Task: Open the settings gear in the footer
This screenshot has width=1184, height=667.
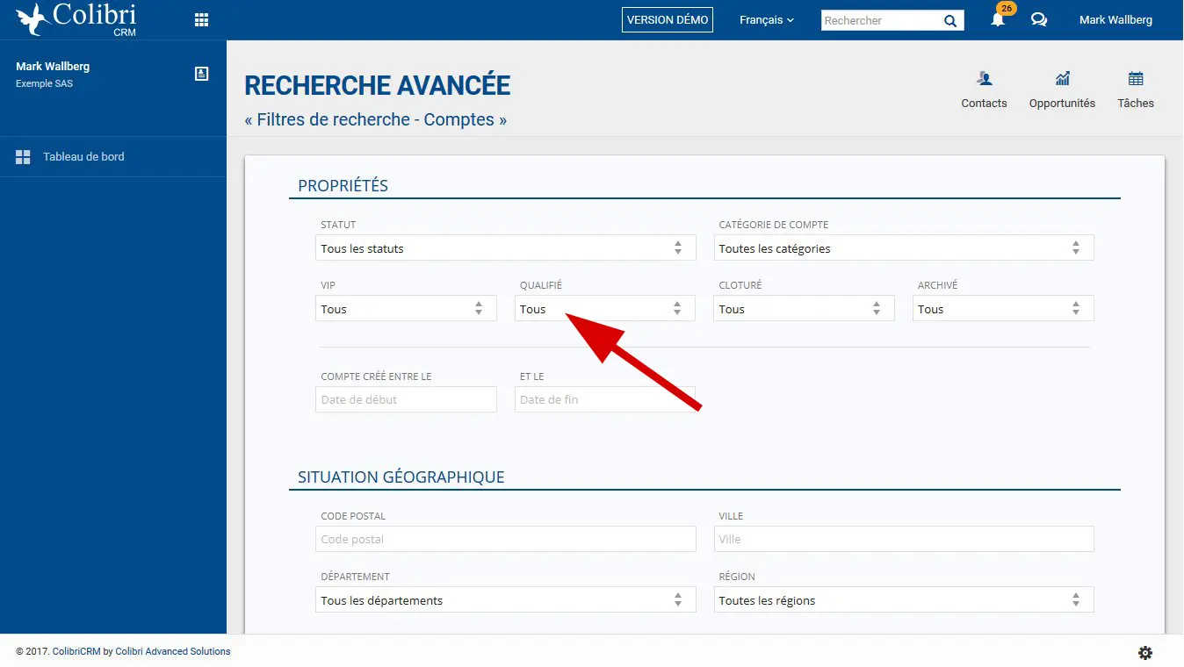Action: click(x=1145, y=652)
